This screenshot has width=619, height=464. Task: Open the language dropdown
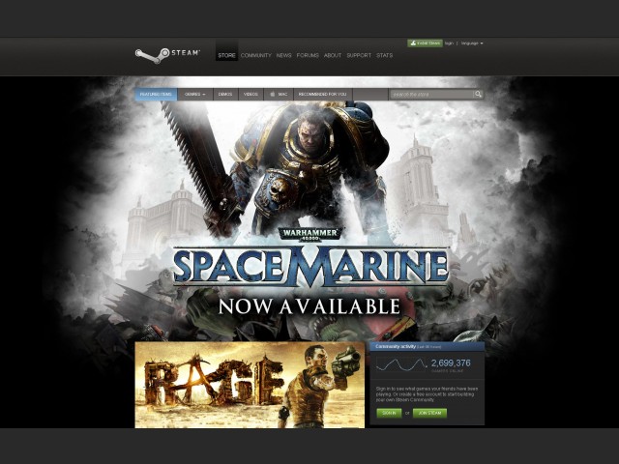click(x=472, y=43)
